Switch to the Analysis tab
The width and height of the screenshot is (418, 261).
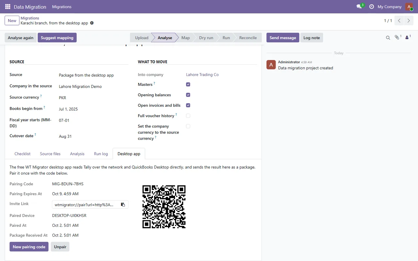(77, 154)
